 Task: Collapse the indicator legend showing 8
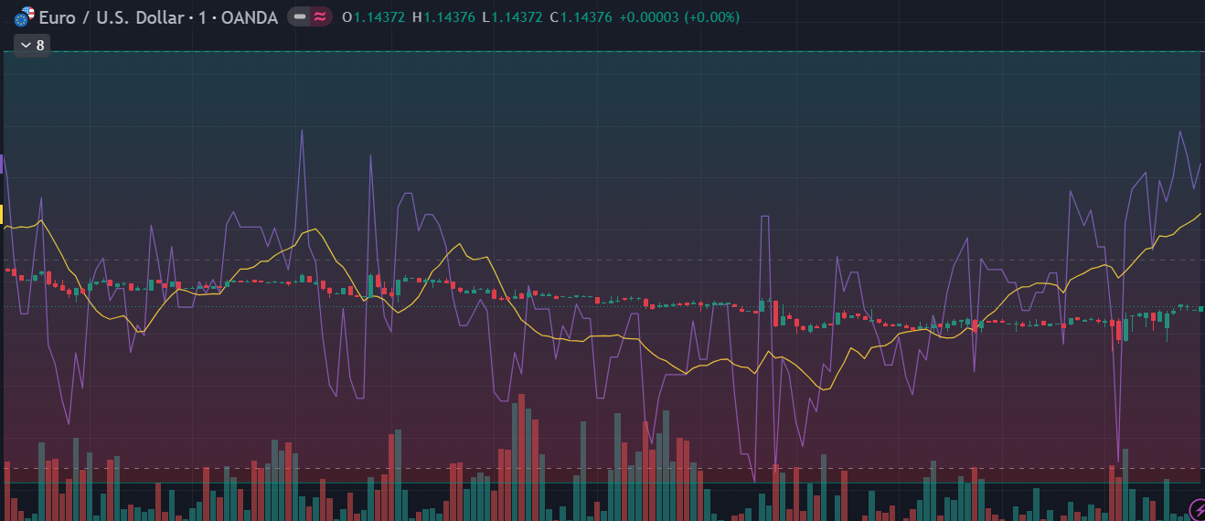[32, 45]
